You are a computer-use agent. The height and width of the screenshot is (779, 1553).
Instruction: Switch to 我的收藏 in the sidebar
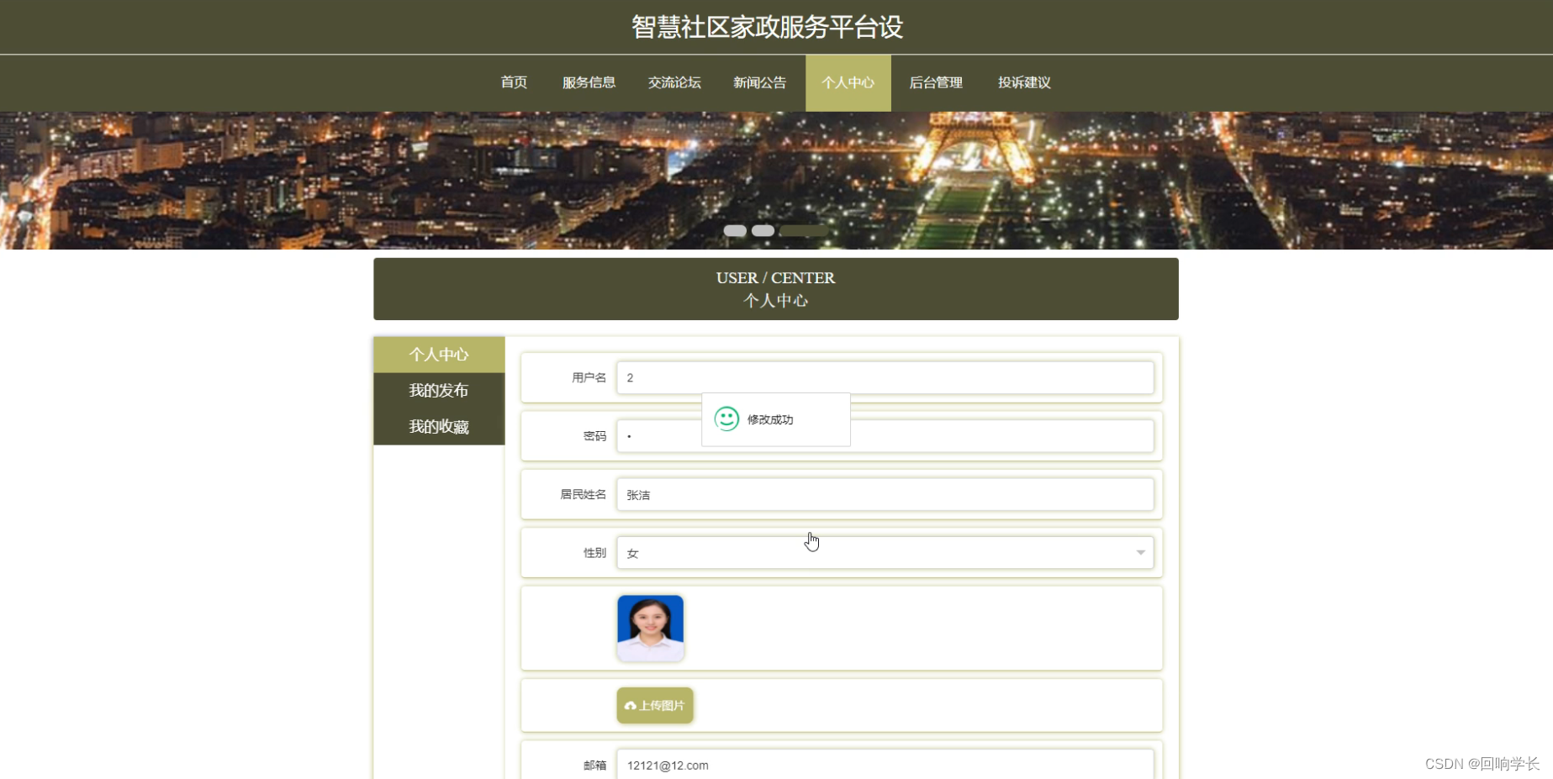click(438, 426)
